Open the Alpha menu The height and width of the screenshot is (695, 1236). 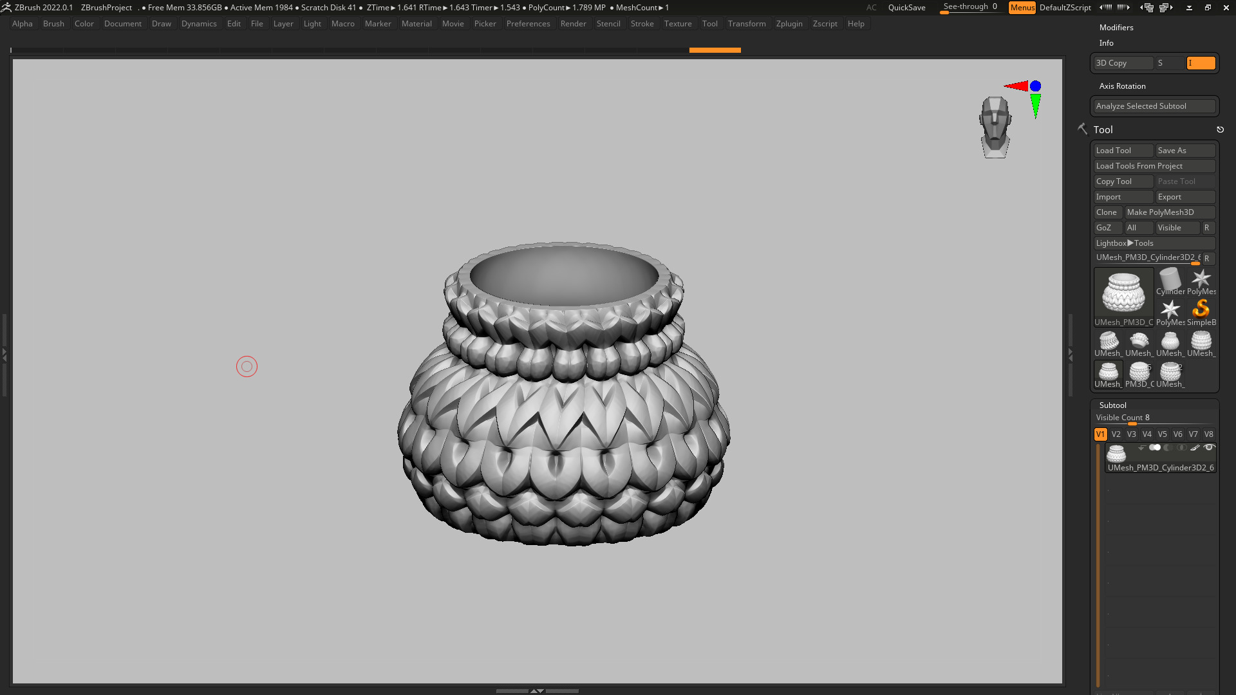coord(22,24)
